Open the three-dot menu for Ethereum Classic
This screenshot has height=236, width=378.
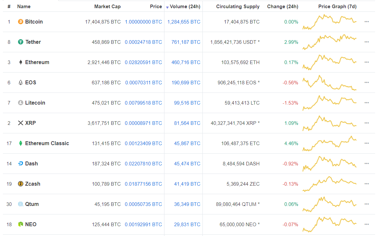point(367,143)
